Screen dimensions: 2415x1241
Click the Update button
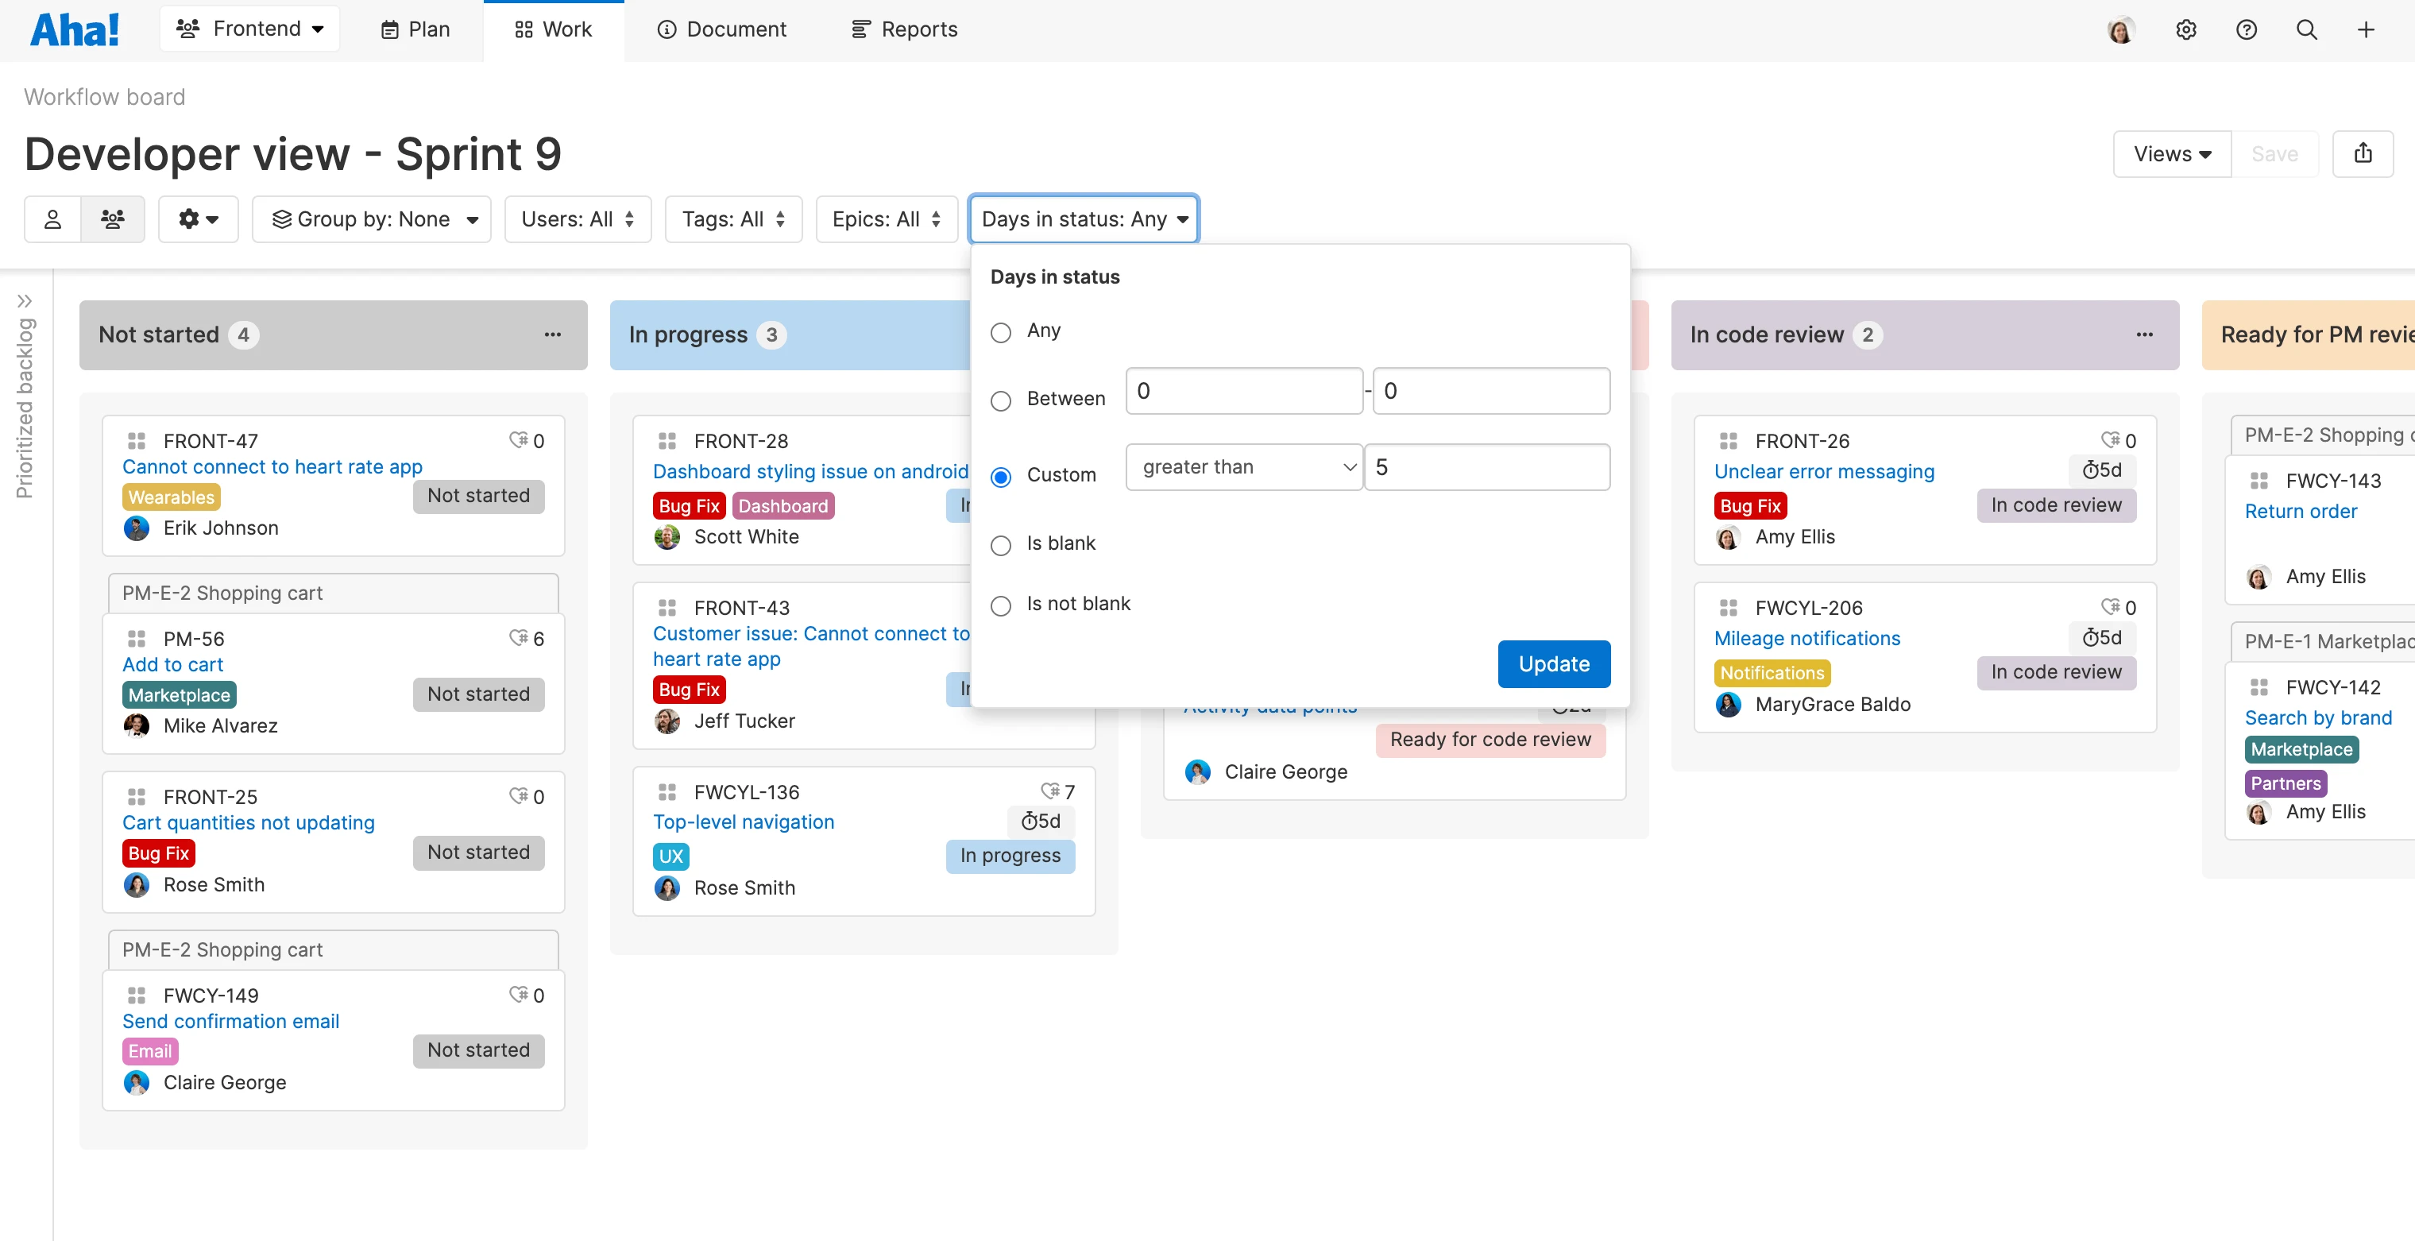point(1553,663)
